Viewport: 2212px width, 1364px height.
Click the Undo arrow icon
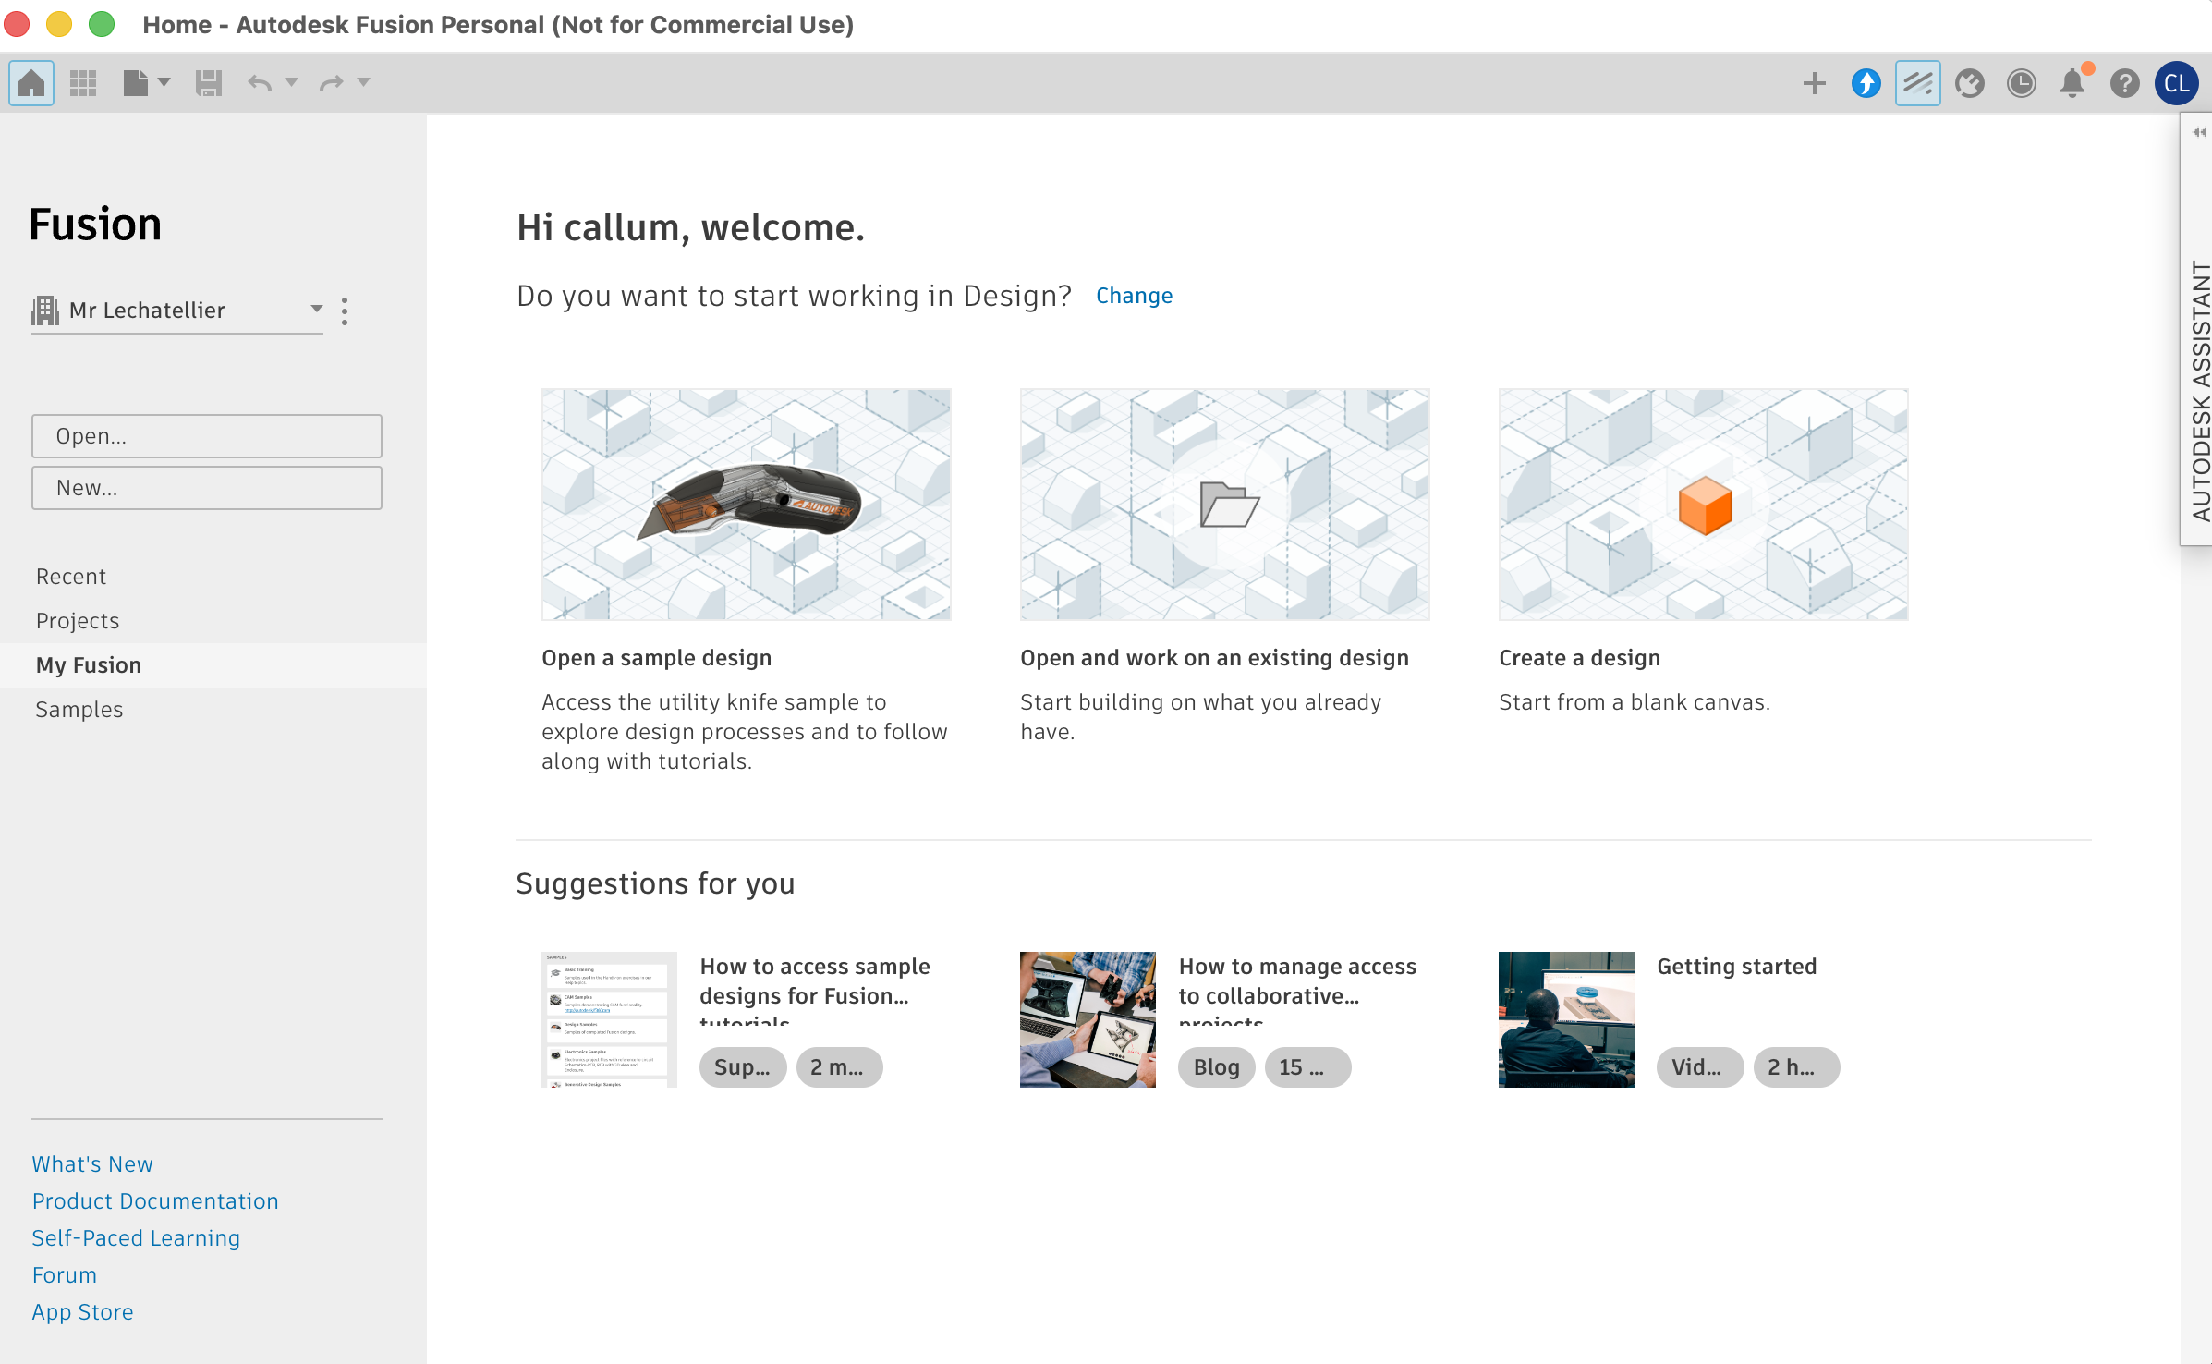click(x=260, y=83)
